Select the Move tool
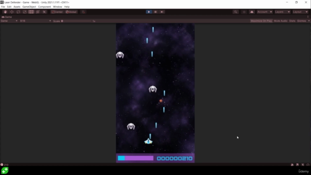The image size is (311, 175). pos(12,12)
